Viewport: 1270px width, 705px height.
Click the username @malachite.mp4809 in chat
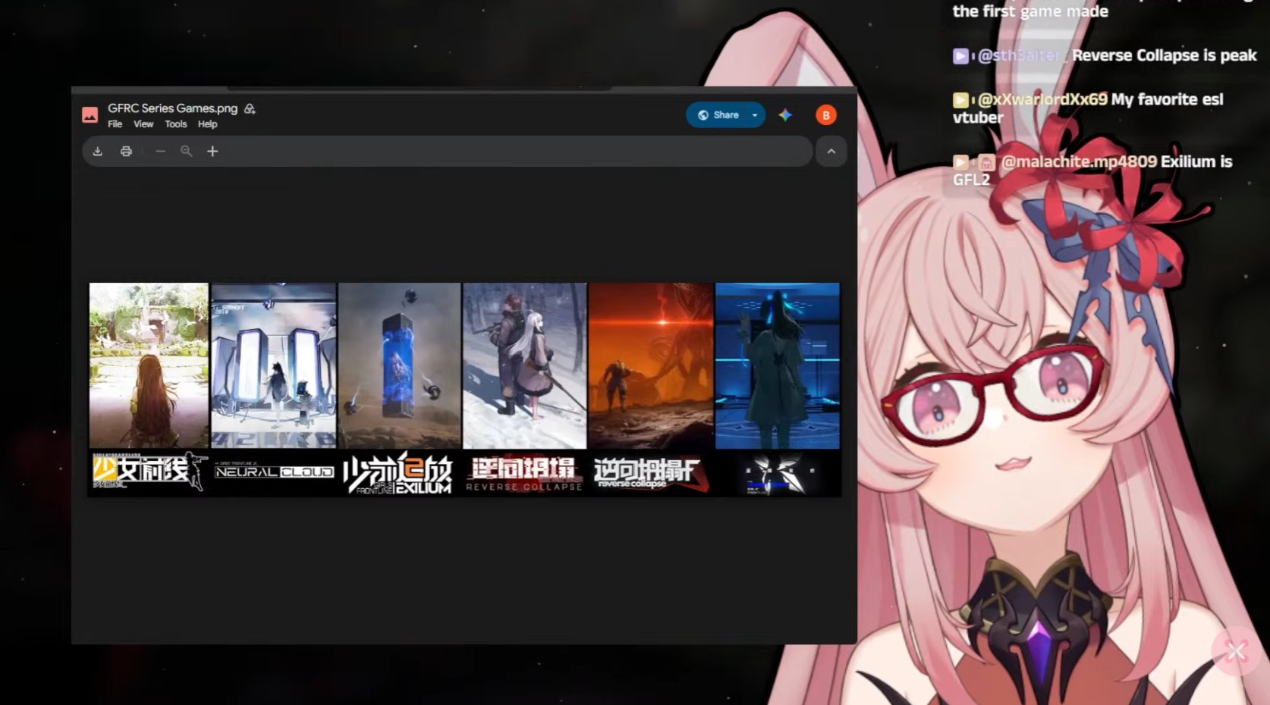[x=1079, y=161]
